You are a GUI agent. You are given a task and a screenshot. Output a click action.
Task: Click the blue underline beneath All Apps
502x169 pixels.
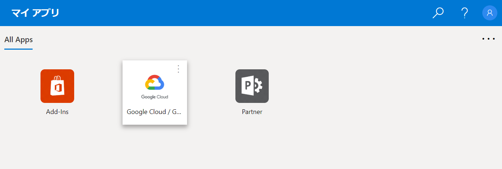(x=19, y=49)
